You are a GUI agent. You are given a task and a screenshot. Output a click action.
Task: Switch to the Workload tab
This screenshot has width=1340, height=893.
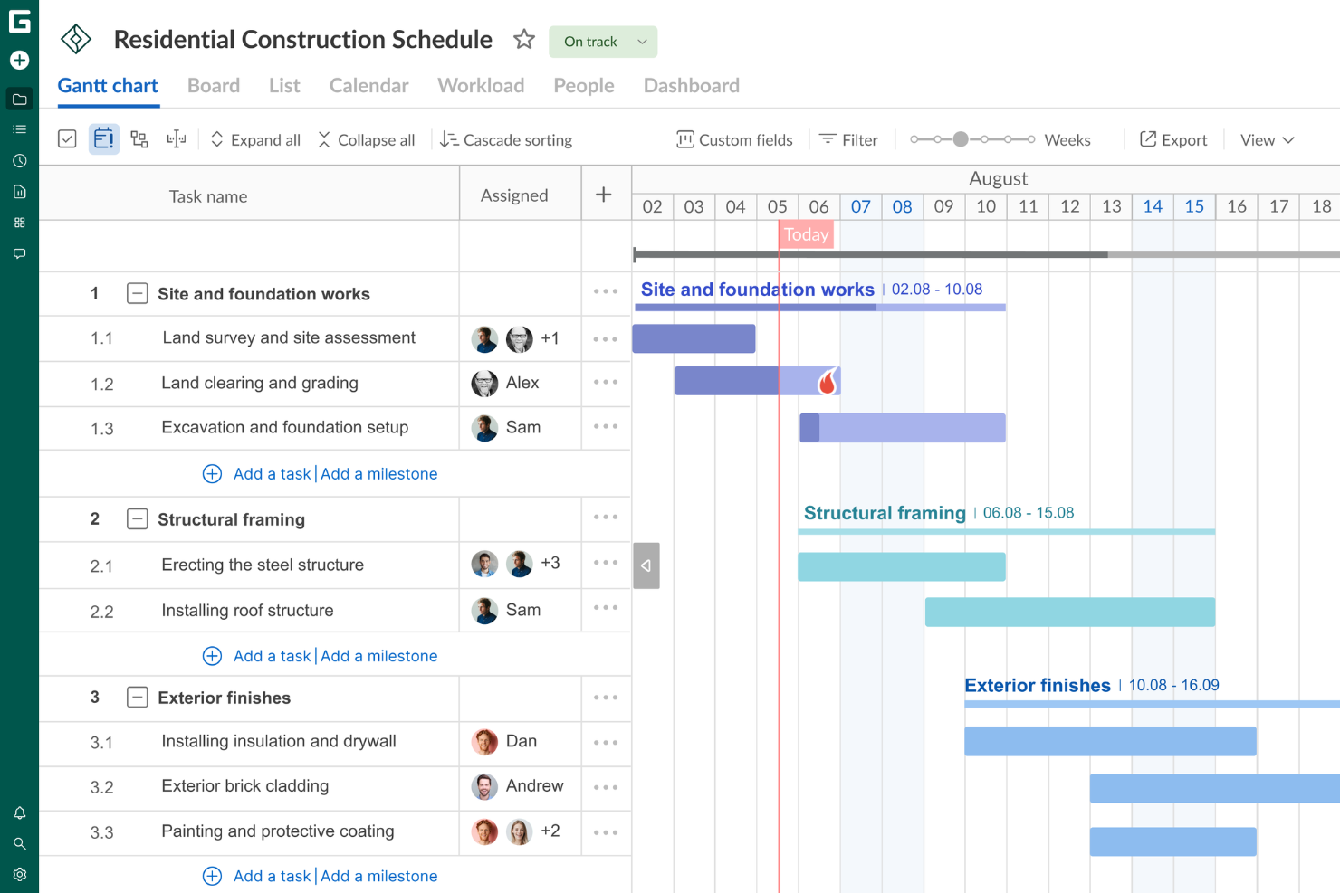tap(481, 86)
